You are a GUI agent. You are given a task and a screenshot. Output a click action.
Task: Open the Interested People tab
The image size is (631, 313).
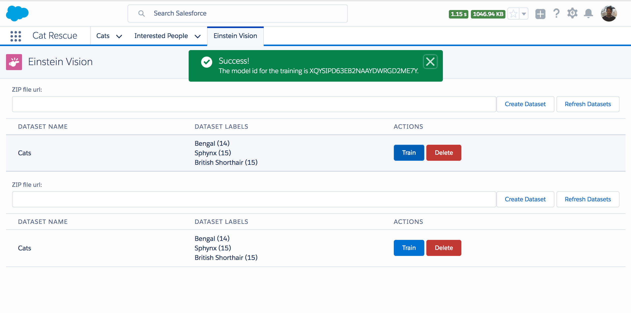pyautogui.click(x=161, y=36)
